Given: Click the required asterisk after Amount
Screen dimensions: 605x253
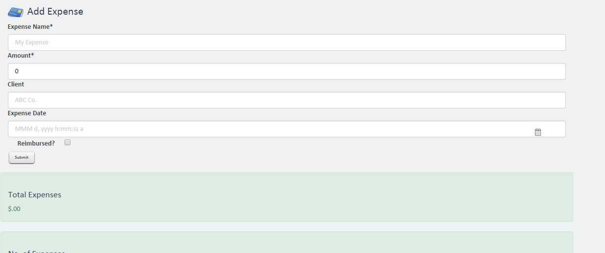Looking at the screenshot, I should pyautogui.click(x=33, y=55).
